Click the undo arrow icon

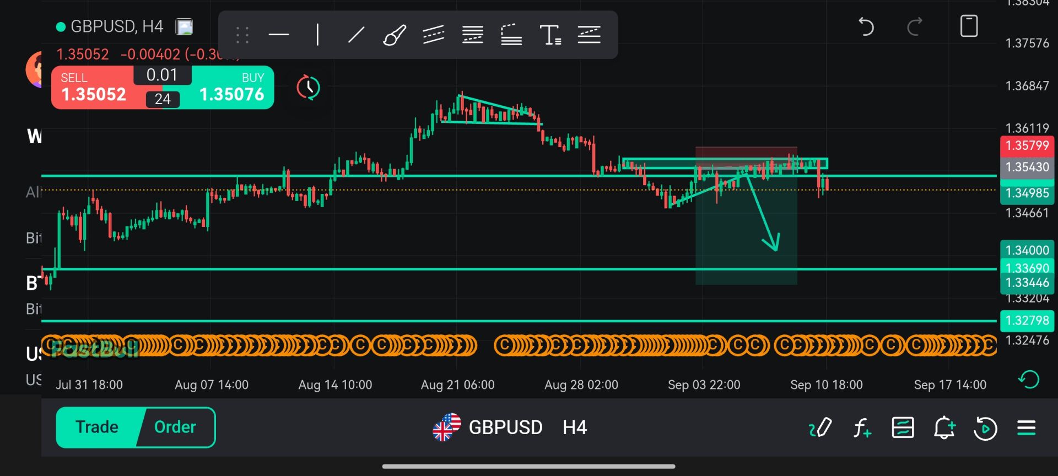coord(866,26)
